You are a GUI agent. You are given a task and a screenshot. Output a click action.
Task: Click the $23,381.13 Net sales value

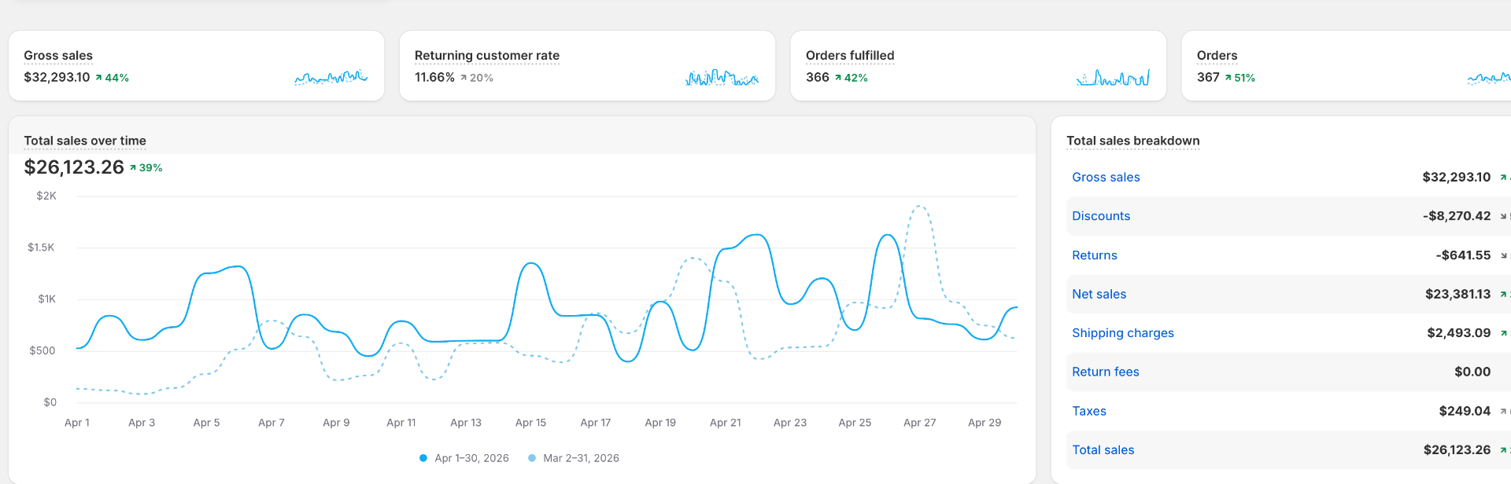coord(1457,294)
